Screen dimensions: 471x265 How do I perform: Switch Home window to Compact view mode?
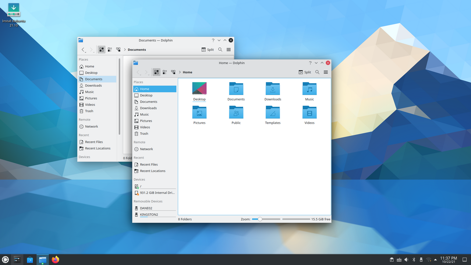pyautogui.click(x=165, y=72)
